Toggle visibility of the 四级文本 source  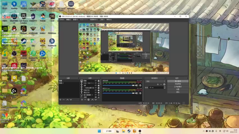(x=96, y=90)
